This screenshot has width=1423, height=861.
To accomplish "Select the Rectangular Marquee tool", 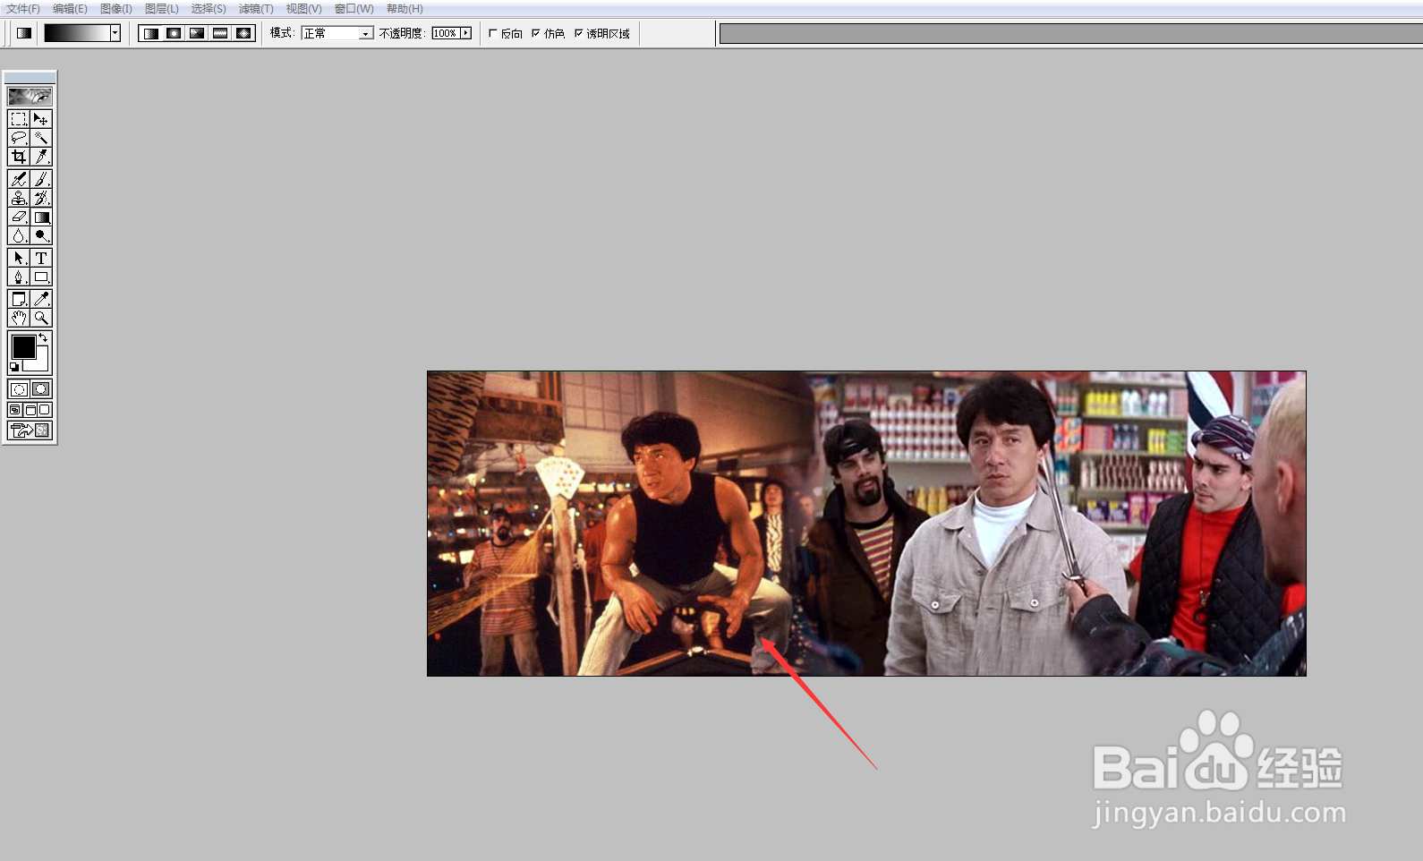I will click(x=19, y=119).
